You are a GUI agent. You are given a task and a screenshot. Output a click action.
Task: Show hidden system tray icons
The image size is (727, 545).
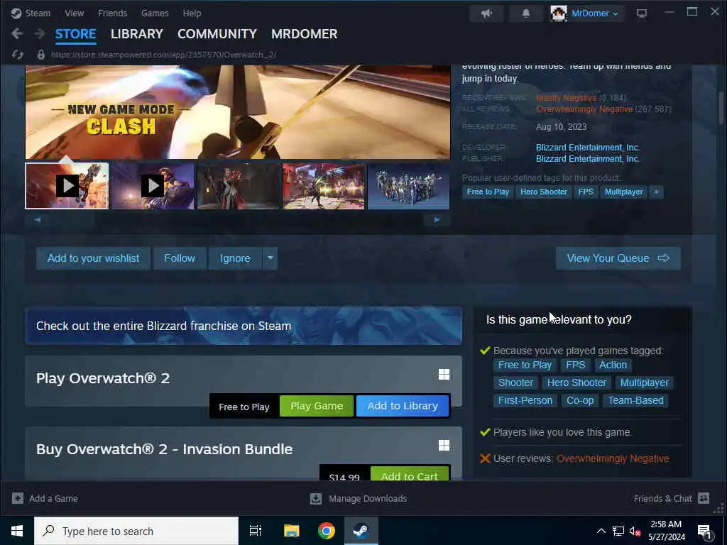click(601, 531)
